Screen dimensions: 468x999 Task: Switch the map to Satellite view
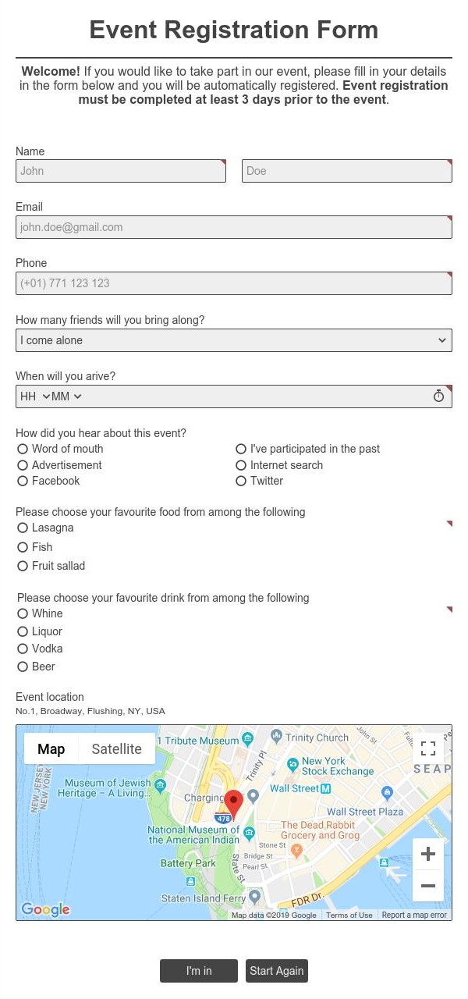coord(116,749)
